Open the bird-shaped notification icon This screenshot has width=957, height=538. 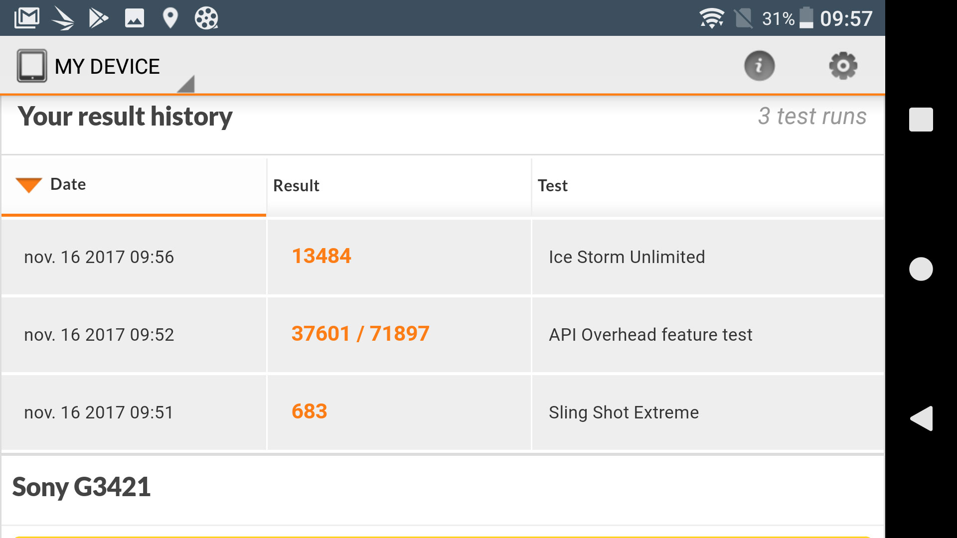tap(63, 18)
